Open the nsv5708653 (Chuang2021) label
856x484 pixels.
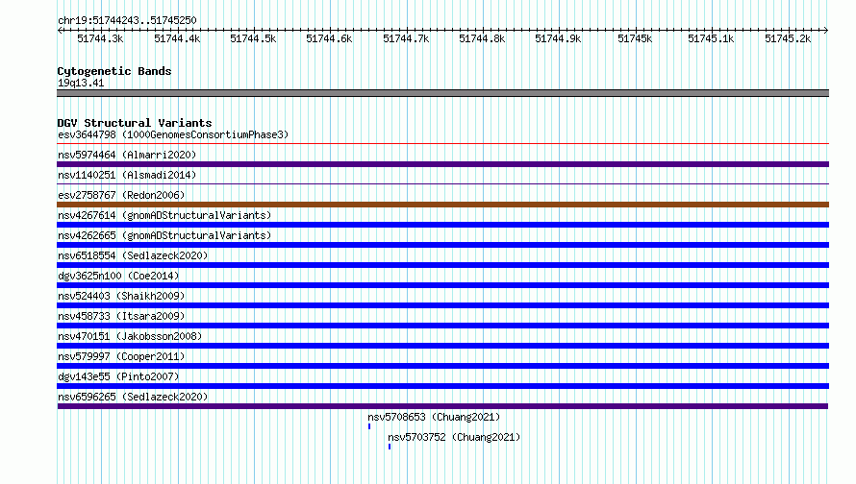434,417
